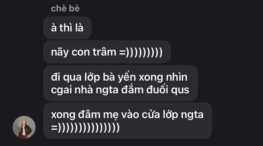The image size is (263, 146).
Task: Click the word "thì" in first message
Action: (66, 28)
